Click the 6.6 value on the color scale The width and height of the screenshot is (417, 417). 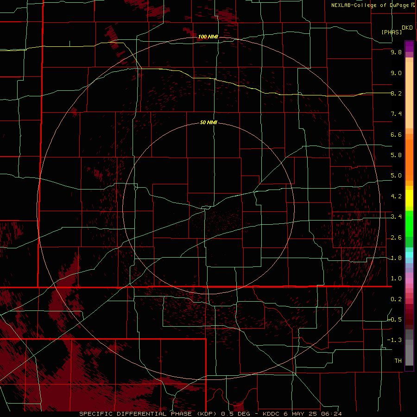pos(396,134)
